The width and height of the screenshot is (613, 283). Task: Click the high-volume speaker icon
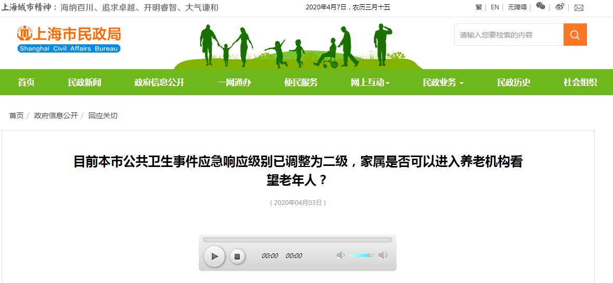[x=382, y=255]
